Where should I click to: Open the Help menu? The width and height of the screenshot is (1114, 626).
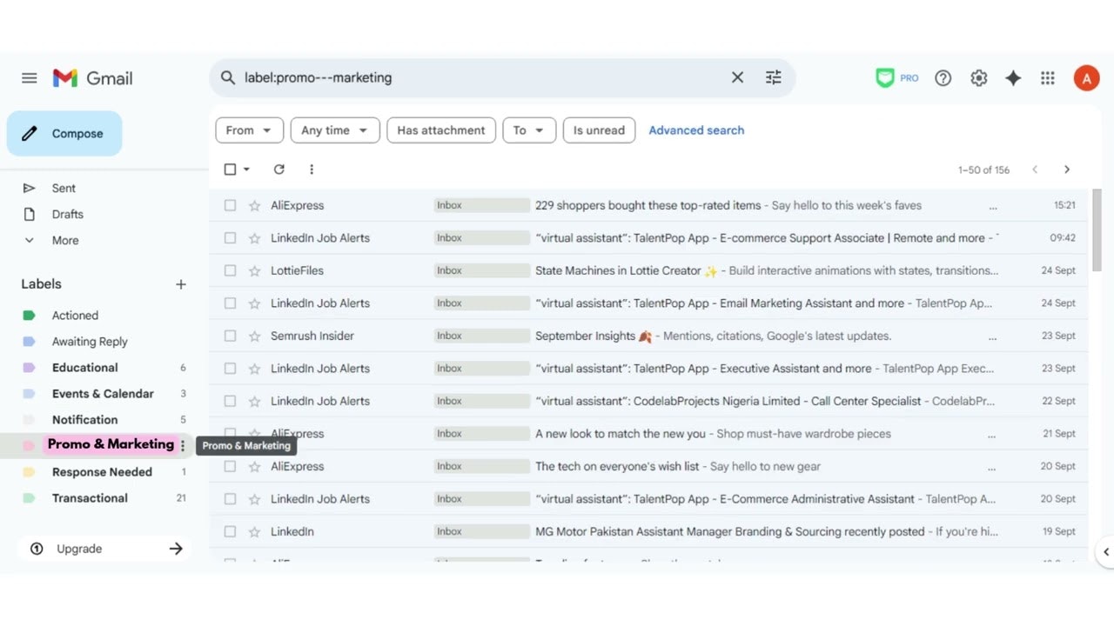click(943, 77)
